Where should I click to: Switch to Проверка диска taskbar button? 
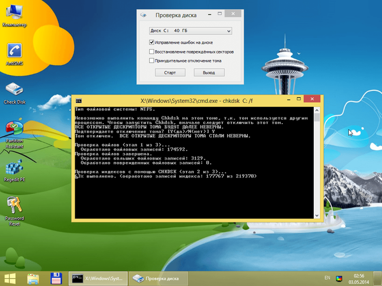[159, 278]
